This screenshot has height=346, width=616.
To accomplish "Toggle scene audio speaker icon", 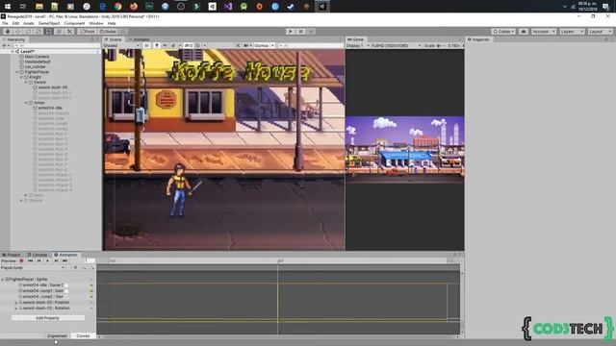I will tap(165, 46).
